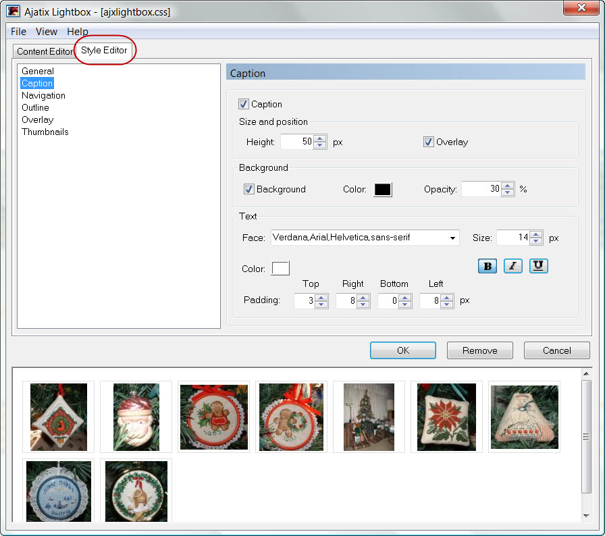Viewport: 605px width, 536px height.
Task: Click thumbnail scrollbar down arrow
Action: (586, 516)
